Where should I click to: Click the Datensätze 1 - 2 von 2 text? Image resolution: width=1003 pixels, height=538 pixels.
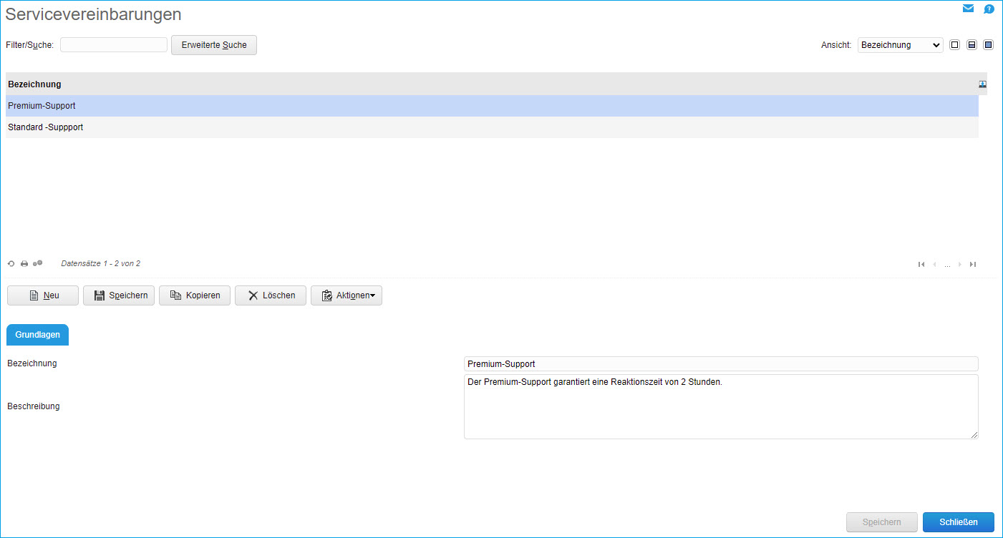(x=101, y=264)
